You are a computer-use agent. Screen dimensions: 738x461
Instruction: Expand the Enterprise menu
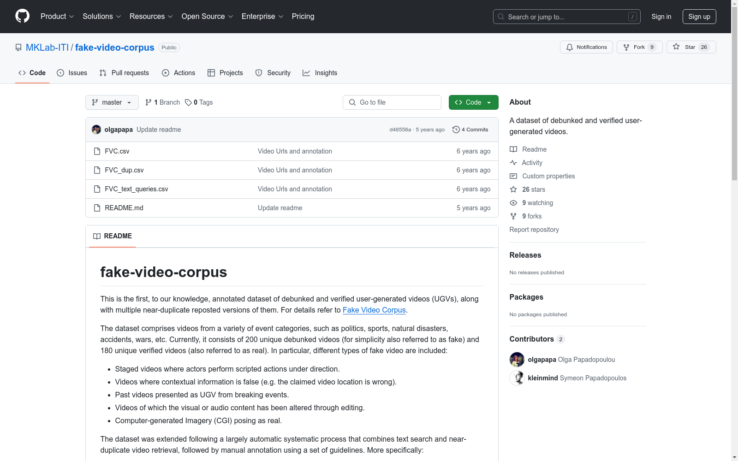[262, 16]
